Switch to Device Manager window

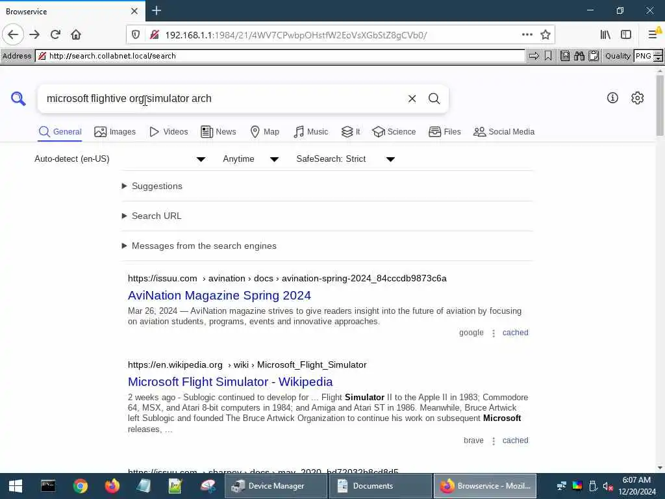pos(275,486)
